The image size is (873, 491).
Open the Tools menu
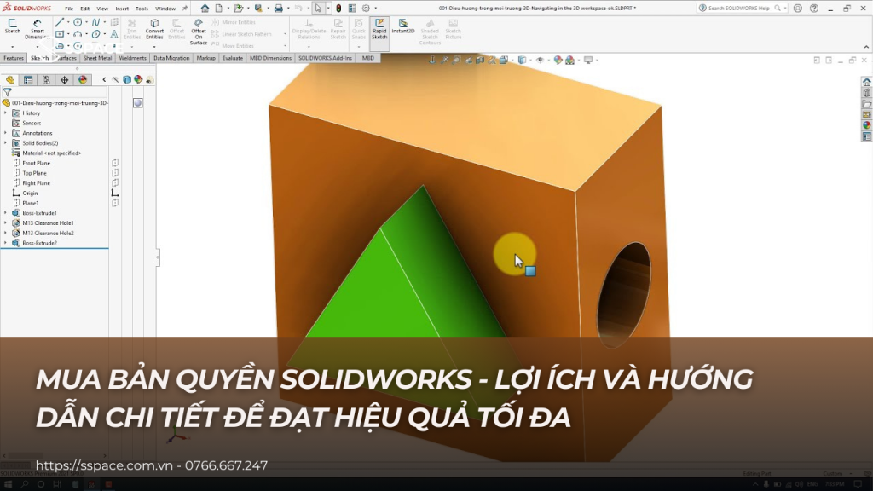click(142, 9)
